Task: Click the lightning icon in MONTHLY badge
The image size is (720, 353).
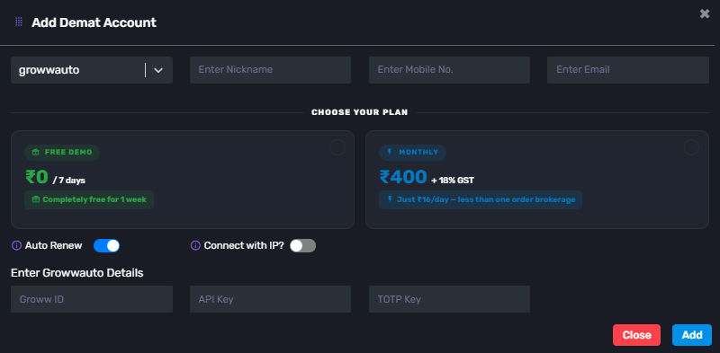Action: click(x=391, y=152)
